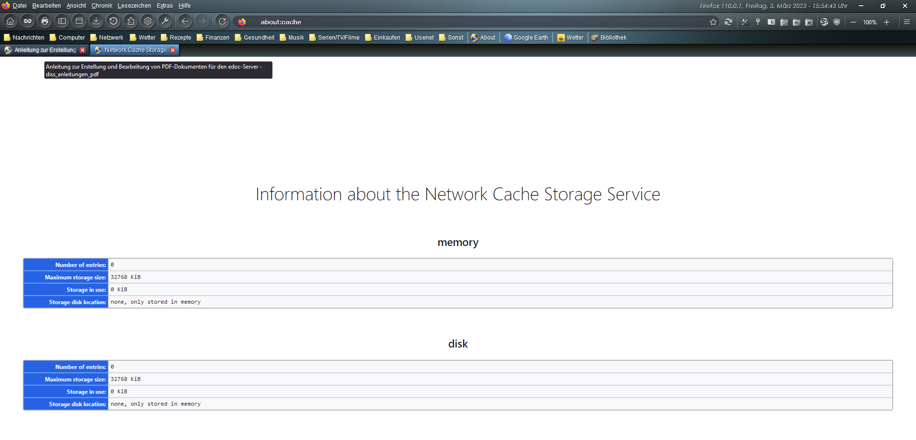Click the printer icon in the toolbar
Viewport: 916px width, 440px height.
click(x=45, y=21)
